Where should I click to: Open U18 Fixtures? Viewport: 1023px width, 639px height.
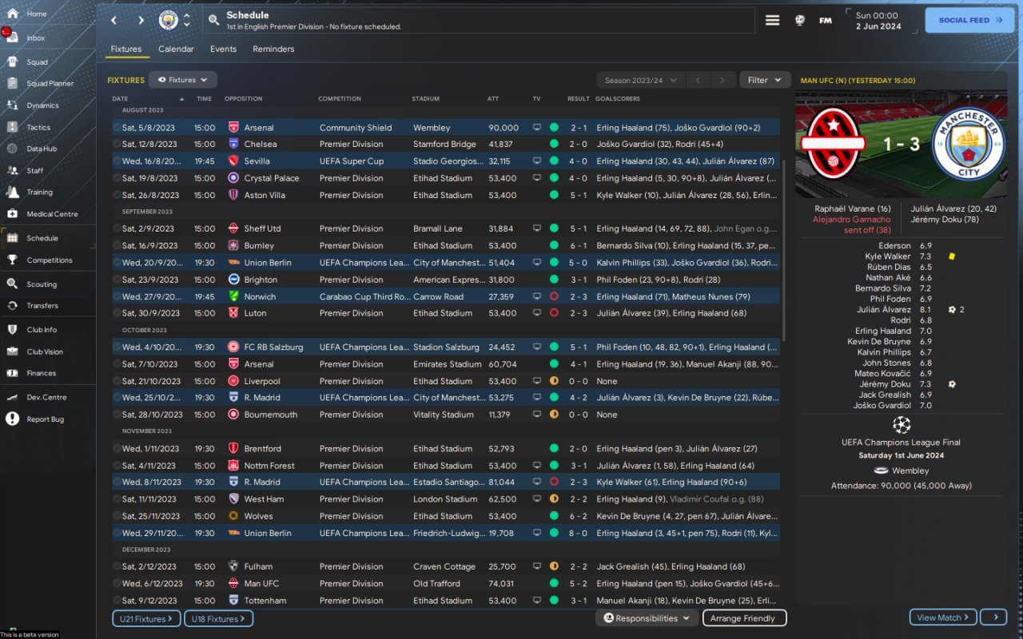click(x=218, y=618)
